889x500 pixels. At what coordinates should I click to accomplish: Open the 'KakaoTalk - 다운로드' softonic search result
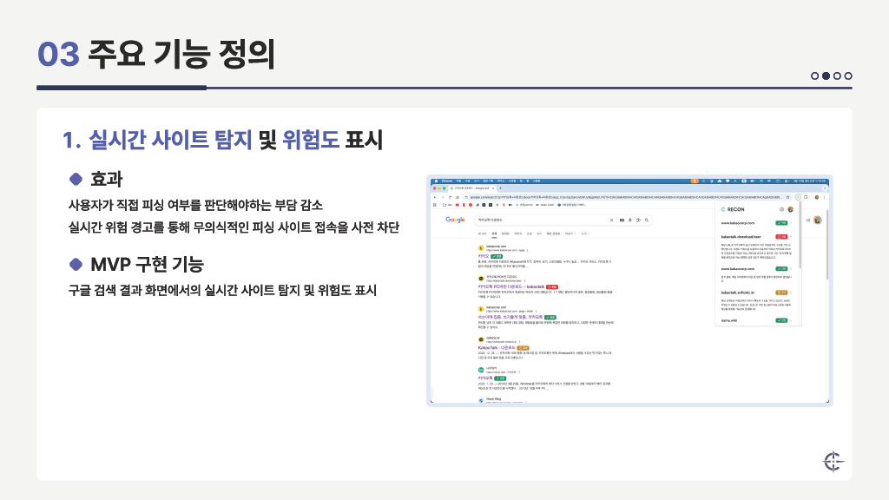coord(495,347)
